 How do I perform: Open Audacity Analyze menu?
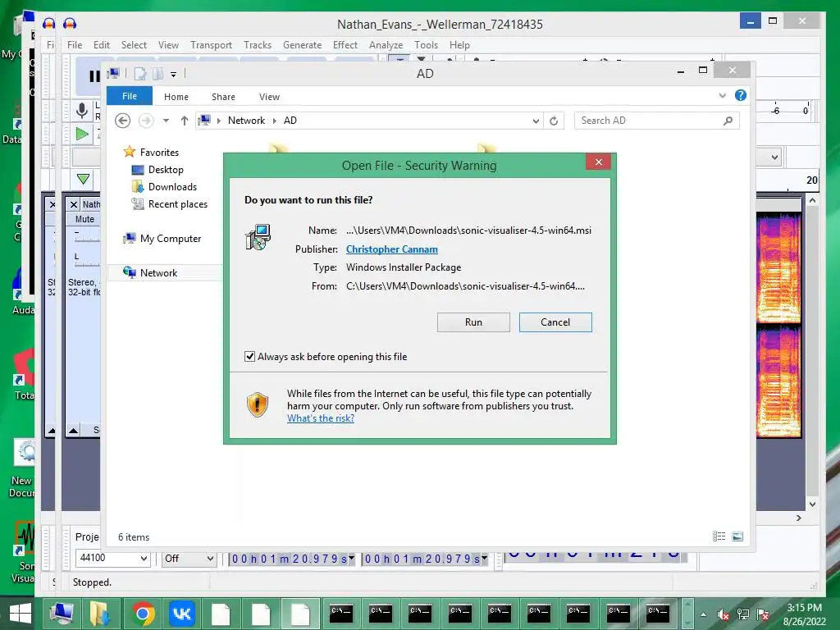click(386, 45)
